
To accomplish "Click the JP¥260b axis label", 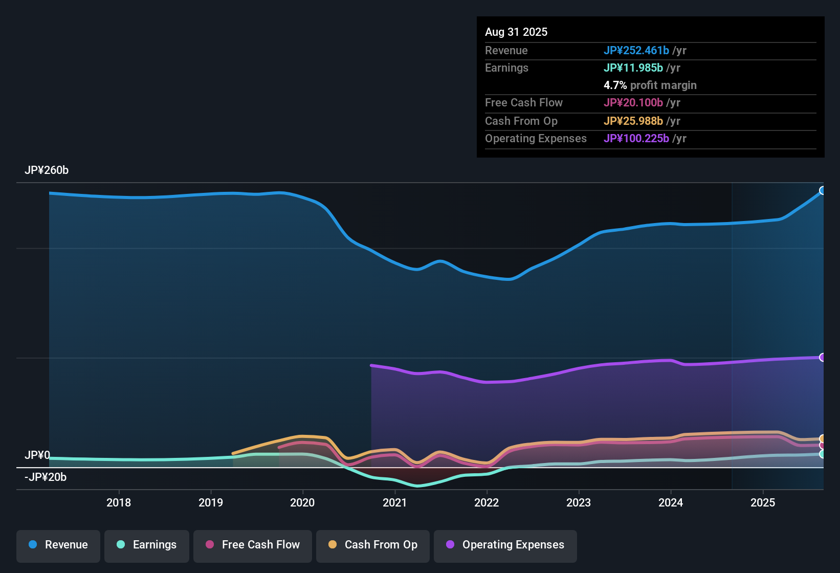I will [x=47, y=170].
